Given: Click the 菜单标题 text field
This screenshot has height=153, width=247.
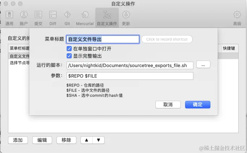Looking at the screenshot, I should [x=103, y=39].
